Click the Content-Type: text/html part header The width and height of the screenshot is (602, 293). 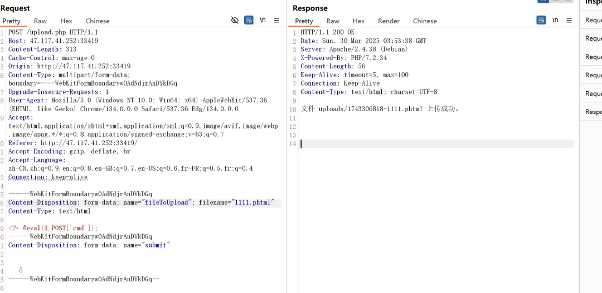click(x=49, y=211)
